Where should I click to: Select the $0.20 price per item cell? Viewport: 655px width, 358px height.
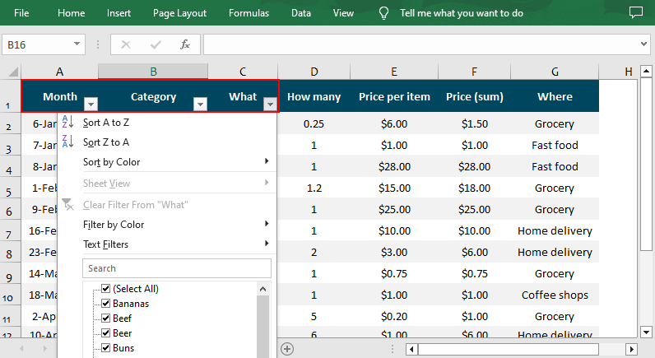[x=394, y=316]
